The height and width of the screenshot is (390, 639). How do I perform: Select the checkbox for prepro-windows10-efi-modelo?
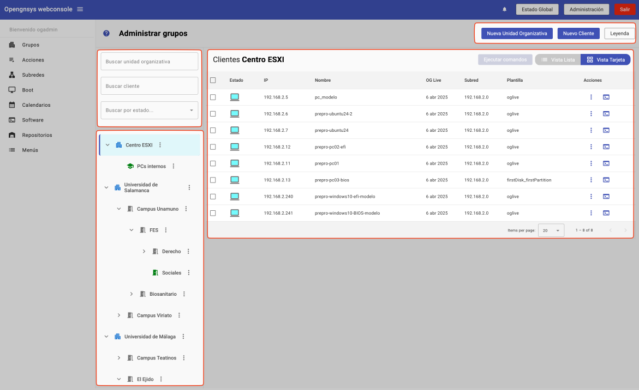[213, 197]
